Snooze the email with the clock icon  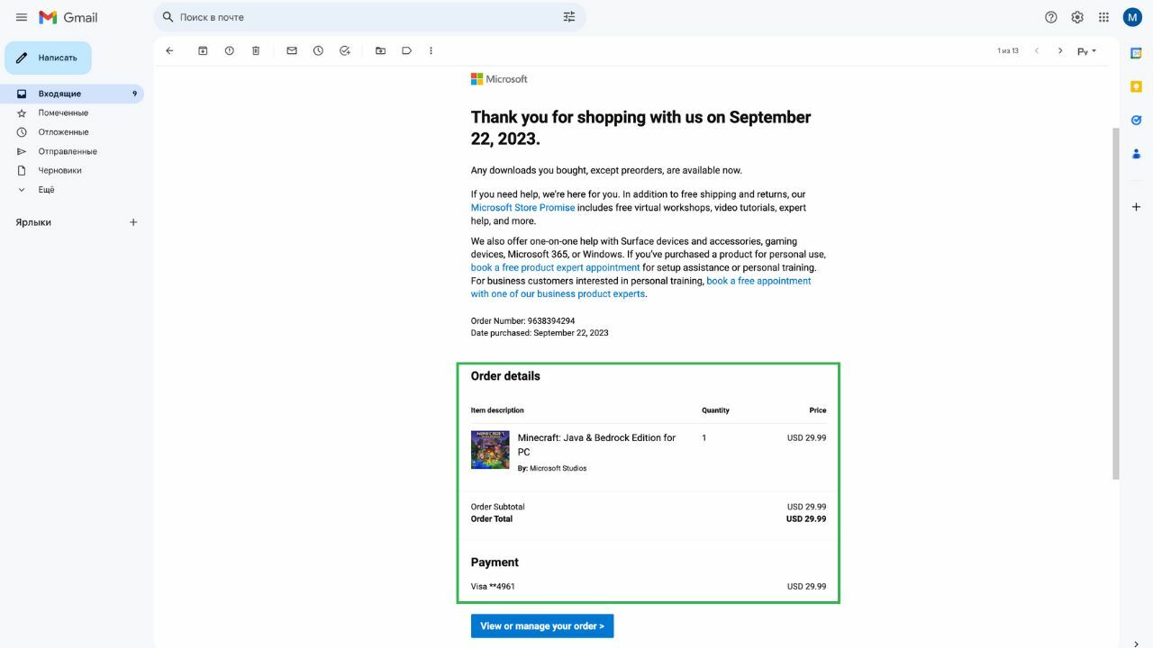[x=318, y=51]
